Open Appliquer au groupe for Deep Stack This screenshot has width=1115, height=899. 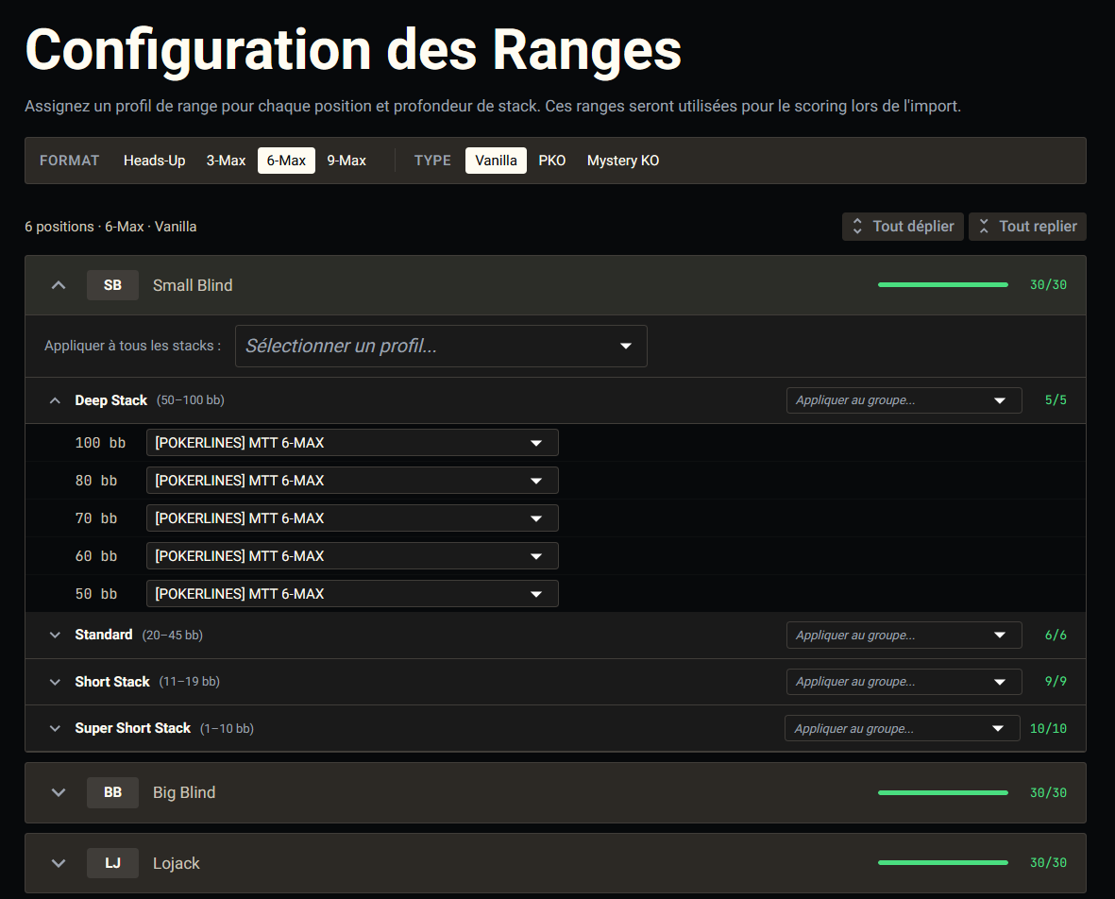click(904, 400)
